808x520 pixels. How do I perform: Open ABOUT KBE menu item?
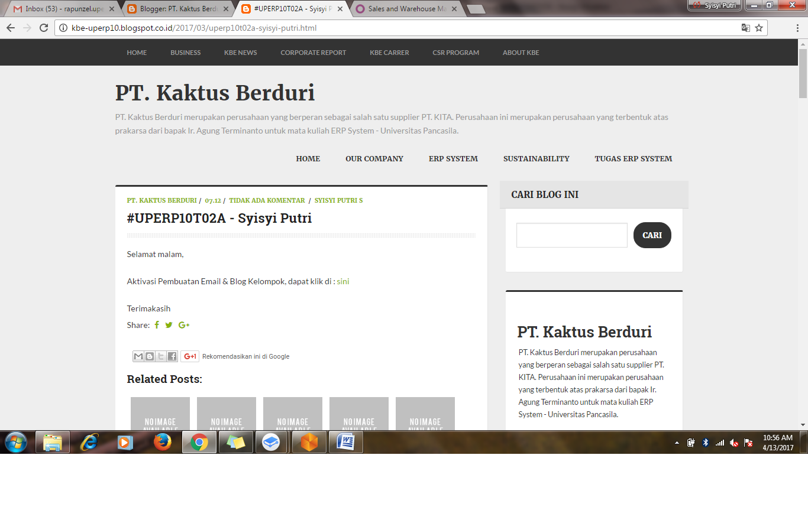521,53
